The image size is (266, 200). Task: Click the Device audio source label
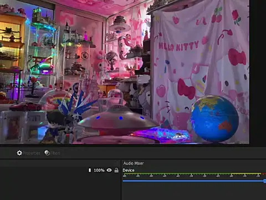129,170
